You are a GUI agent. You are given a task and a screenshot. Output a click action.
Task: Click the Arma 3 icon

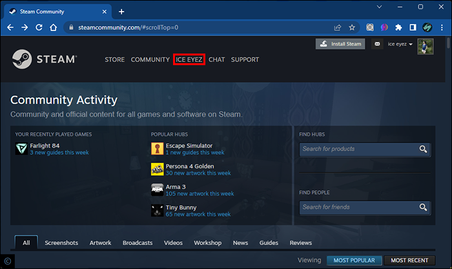157,190
